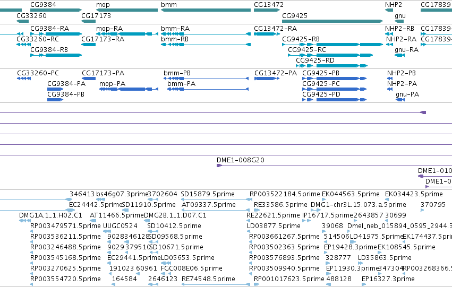Click the CG9384 gene label
This screenshot has height=287, width=452.
pyautogui.click(x=43, y=5)
